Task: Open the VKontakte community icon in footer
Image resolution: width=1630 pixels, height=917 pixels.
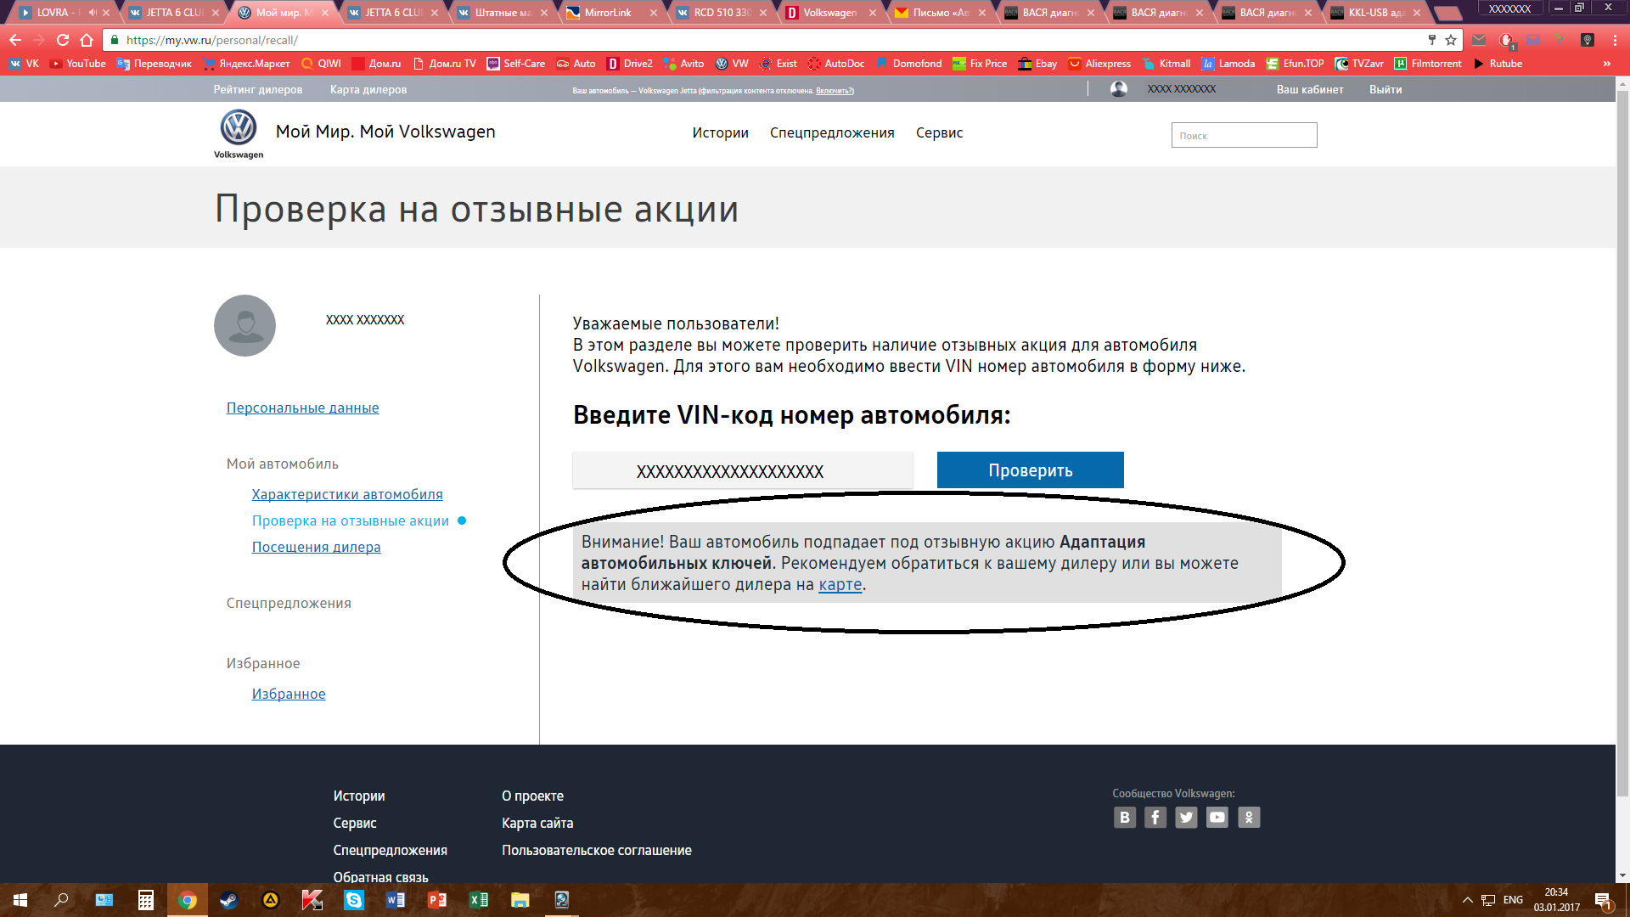Action: (1125, 817)
